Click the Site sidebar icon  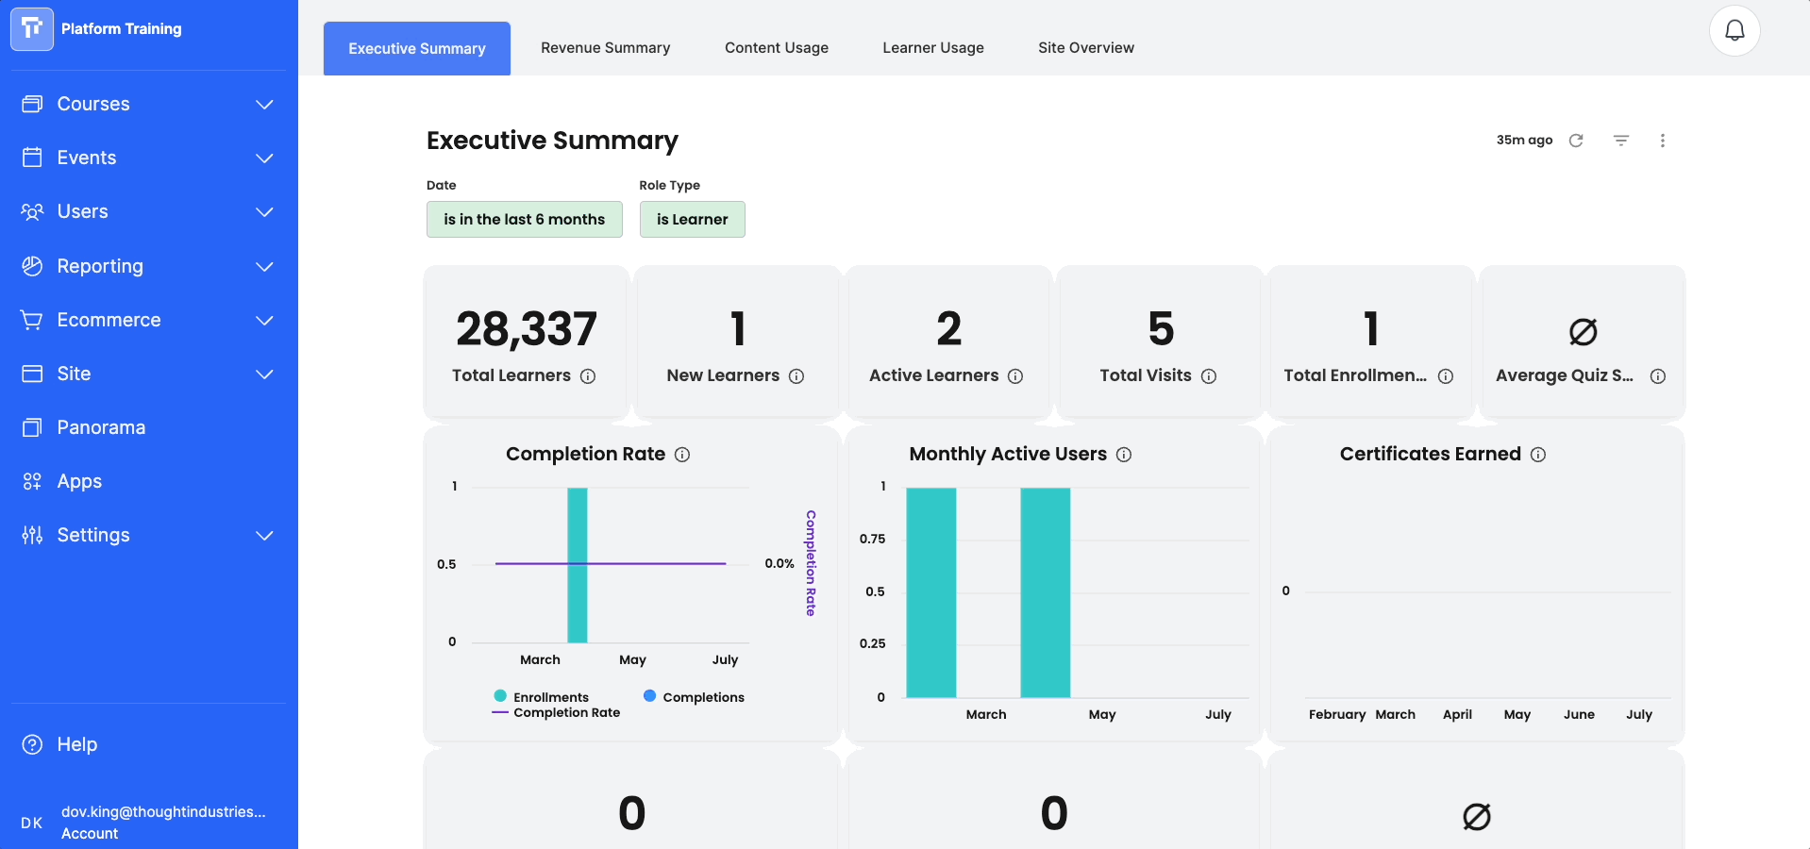[x=32, y=374]
